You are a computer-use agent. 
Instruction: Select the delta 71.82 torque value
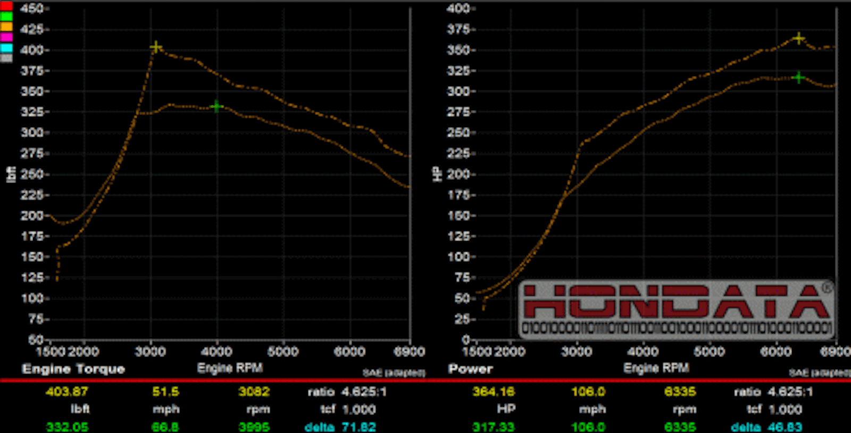tap(358, 427)
